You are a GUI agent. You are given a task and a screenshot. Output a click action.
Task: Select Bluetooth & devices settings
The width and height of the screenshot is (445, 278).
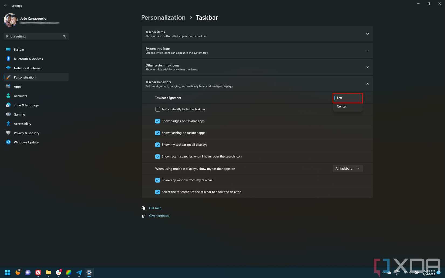(x=28, y=59)
